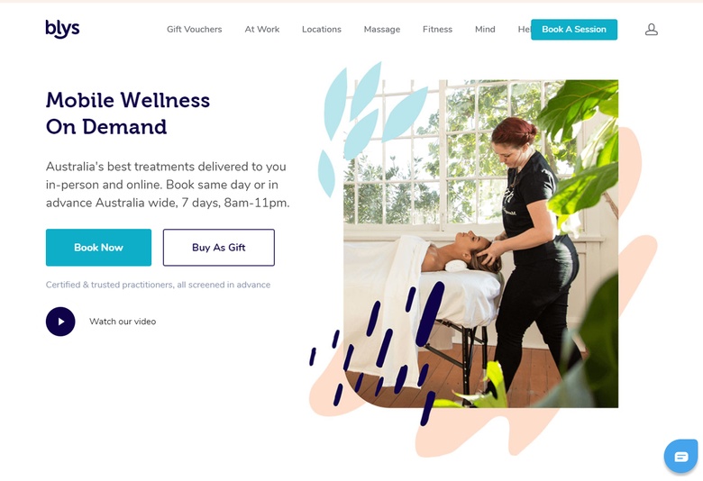The width and height of the screenshot is (703, 481).
Task: Click the Watch our video text
Action: (x=123, y=322)
